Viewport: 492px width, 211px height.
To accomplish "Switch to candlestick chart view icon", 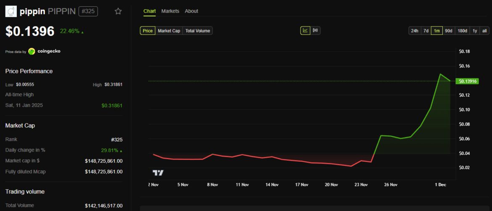I will point(315,31).
